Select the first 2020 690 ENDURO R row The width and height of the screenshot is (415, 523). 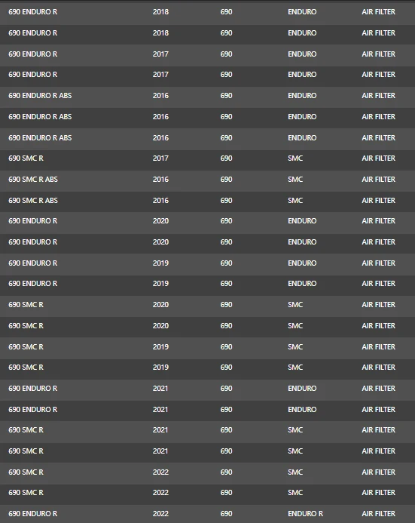tap(207, 221)
